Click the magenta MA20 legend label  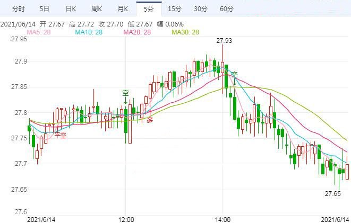(136, 32)
